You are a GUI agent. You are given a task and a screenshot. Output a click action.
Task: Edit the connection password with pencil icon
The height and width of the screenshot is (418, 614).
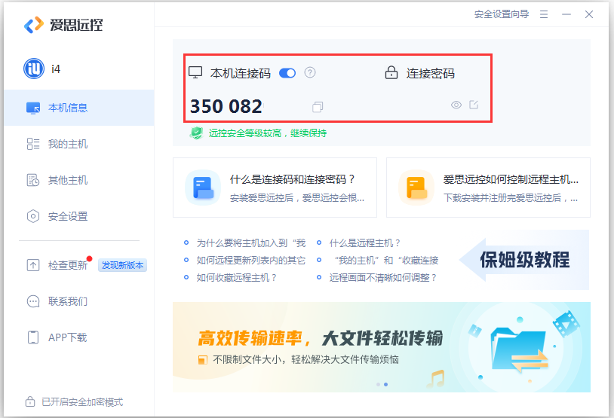click(x=474, y=105)
